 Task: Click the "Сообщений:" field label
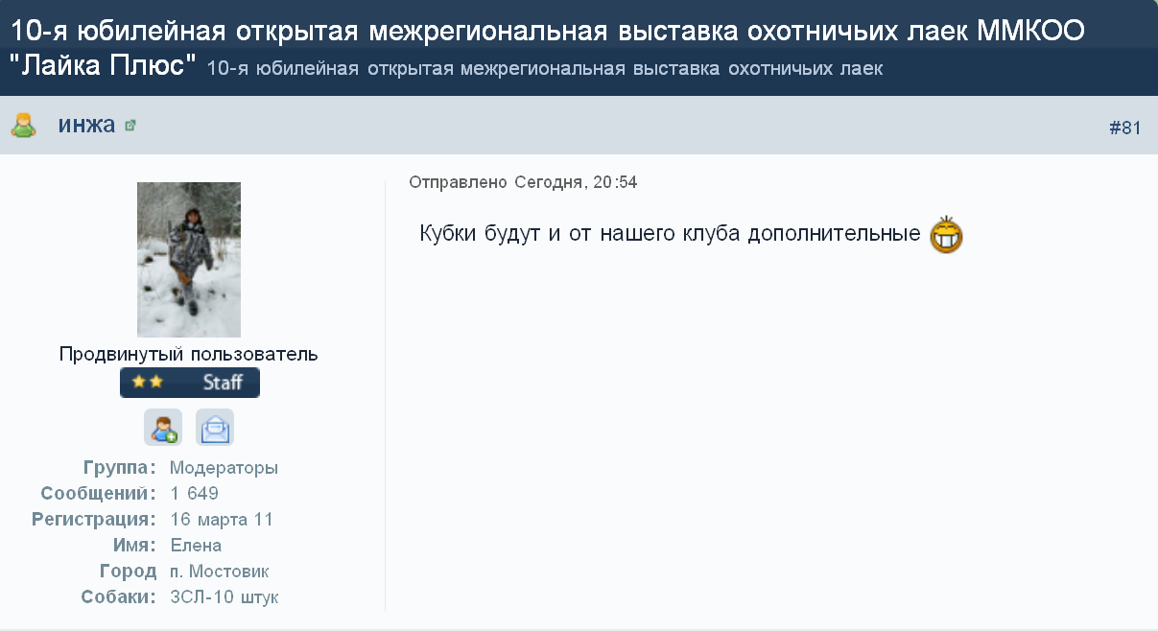click(x=99, y=494)
